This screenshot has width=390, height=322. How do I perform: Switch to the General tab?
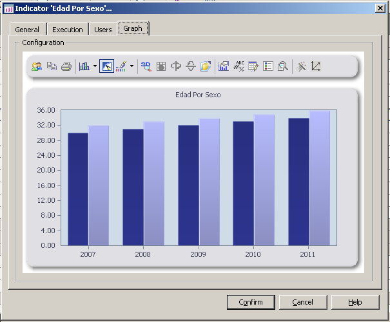tap(27, 30)
